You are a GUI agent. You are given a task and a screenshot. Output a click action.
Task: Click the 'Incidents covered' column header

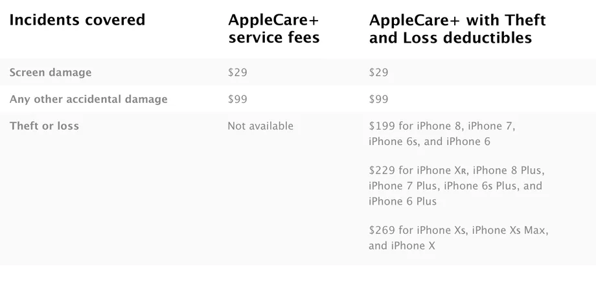click(77, 20)
